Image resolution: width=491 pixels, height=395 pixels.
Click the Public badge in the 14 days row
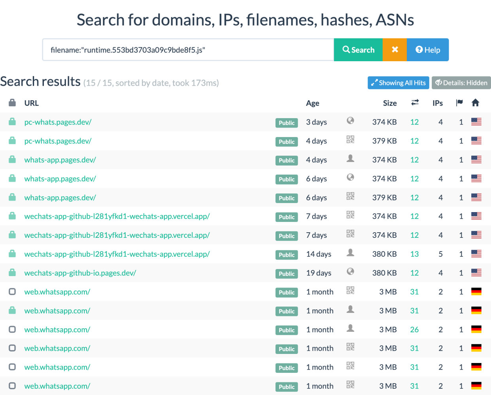pyautogui.click(x=287, y=255)
